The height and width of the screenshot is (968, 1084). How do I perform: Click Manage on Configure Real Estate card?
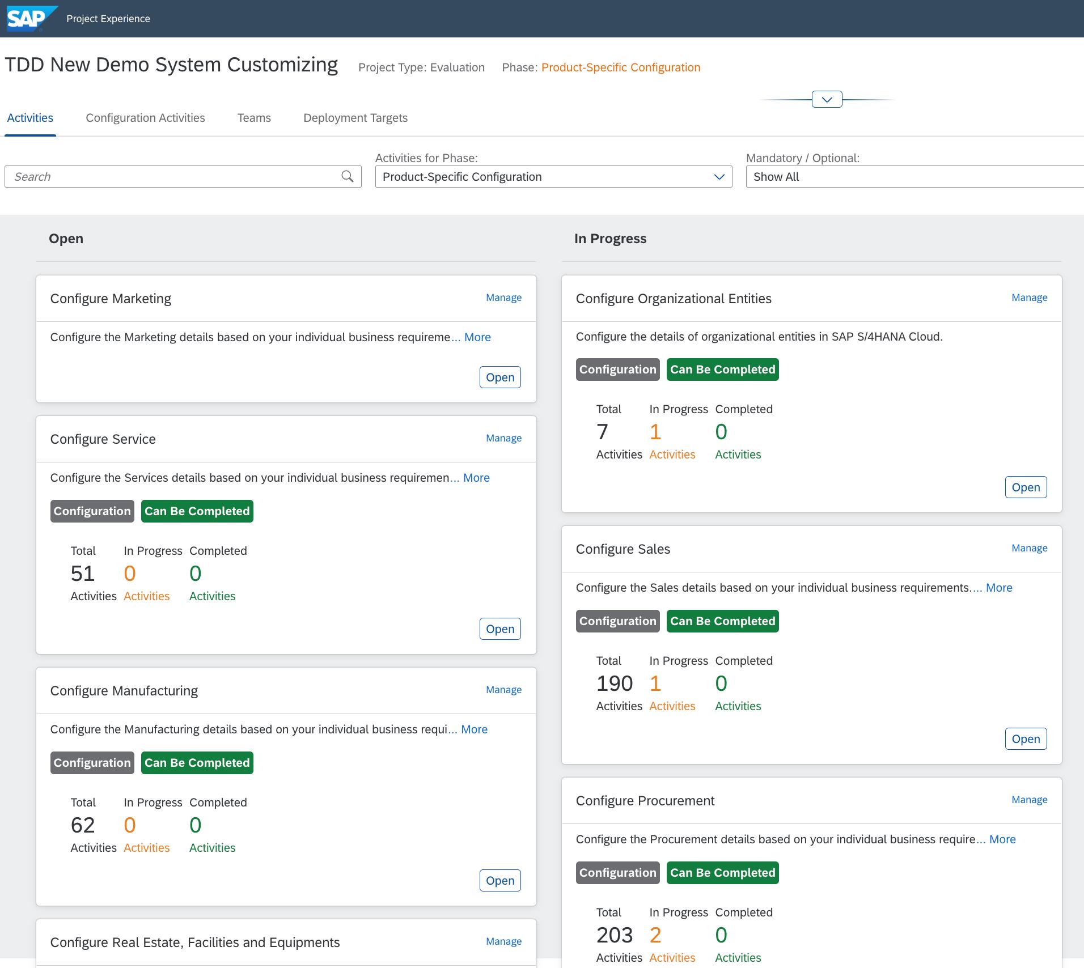pyautogui.click(x=503, y=941)
